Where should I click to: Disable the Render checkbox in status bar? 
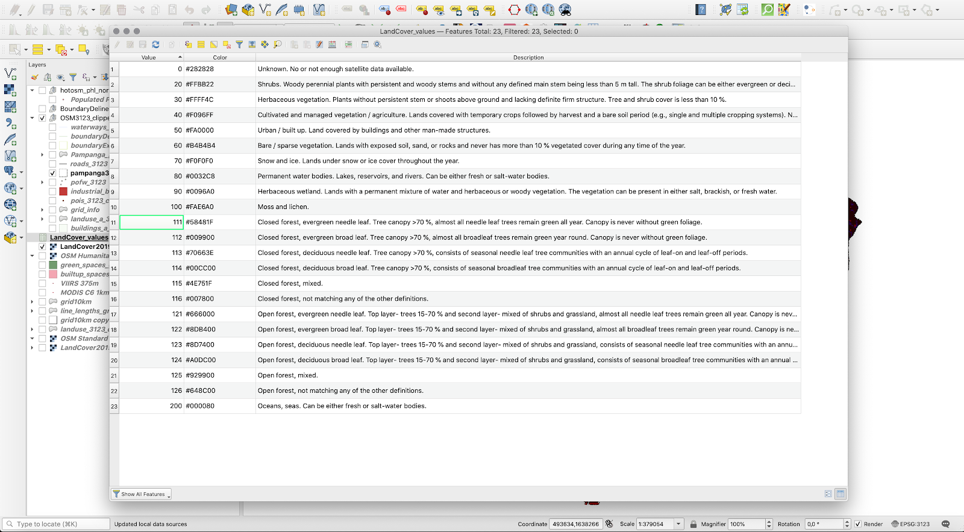point(858,524)
